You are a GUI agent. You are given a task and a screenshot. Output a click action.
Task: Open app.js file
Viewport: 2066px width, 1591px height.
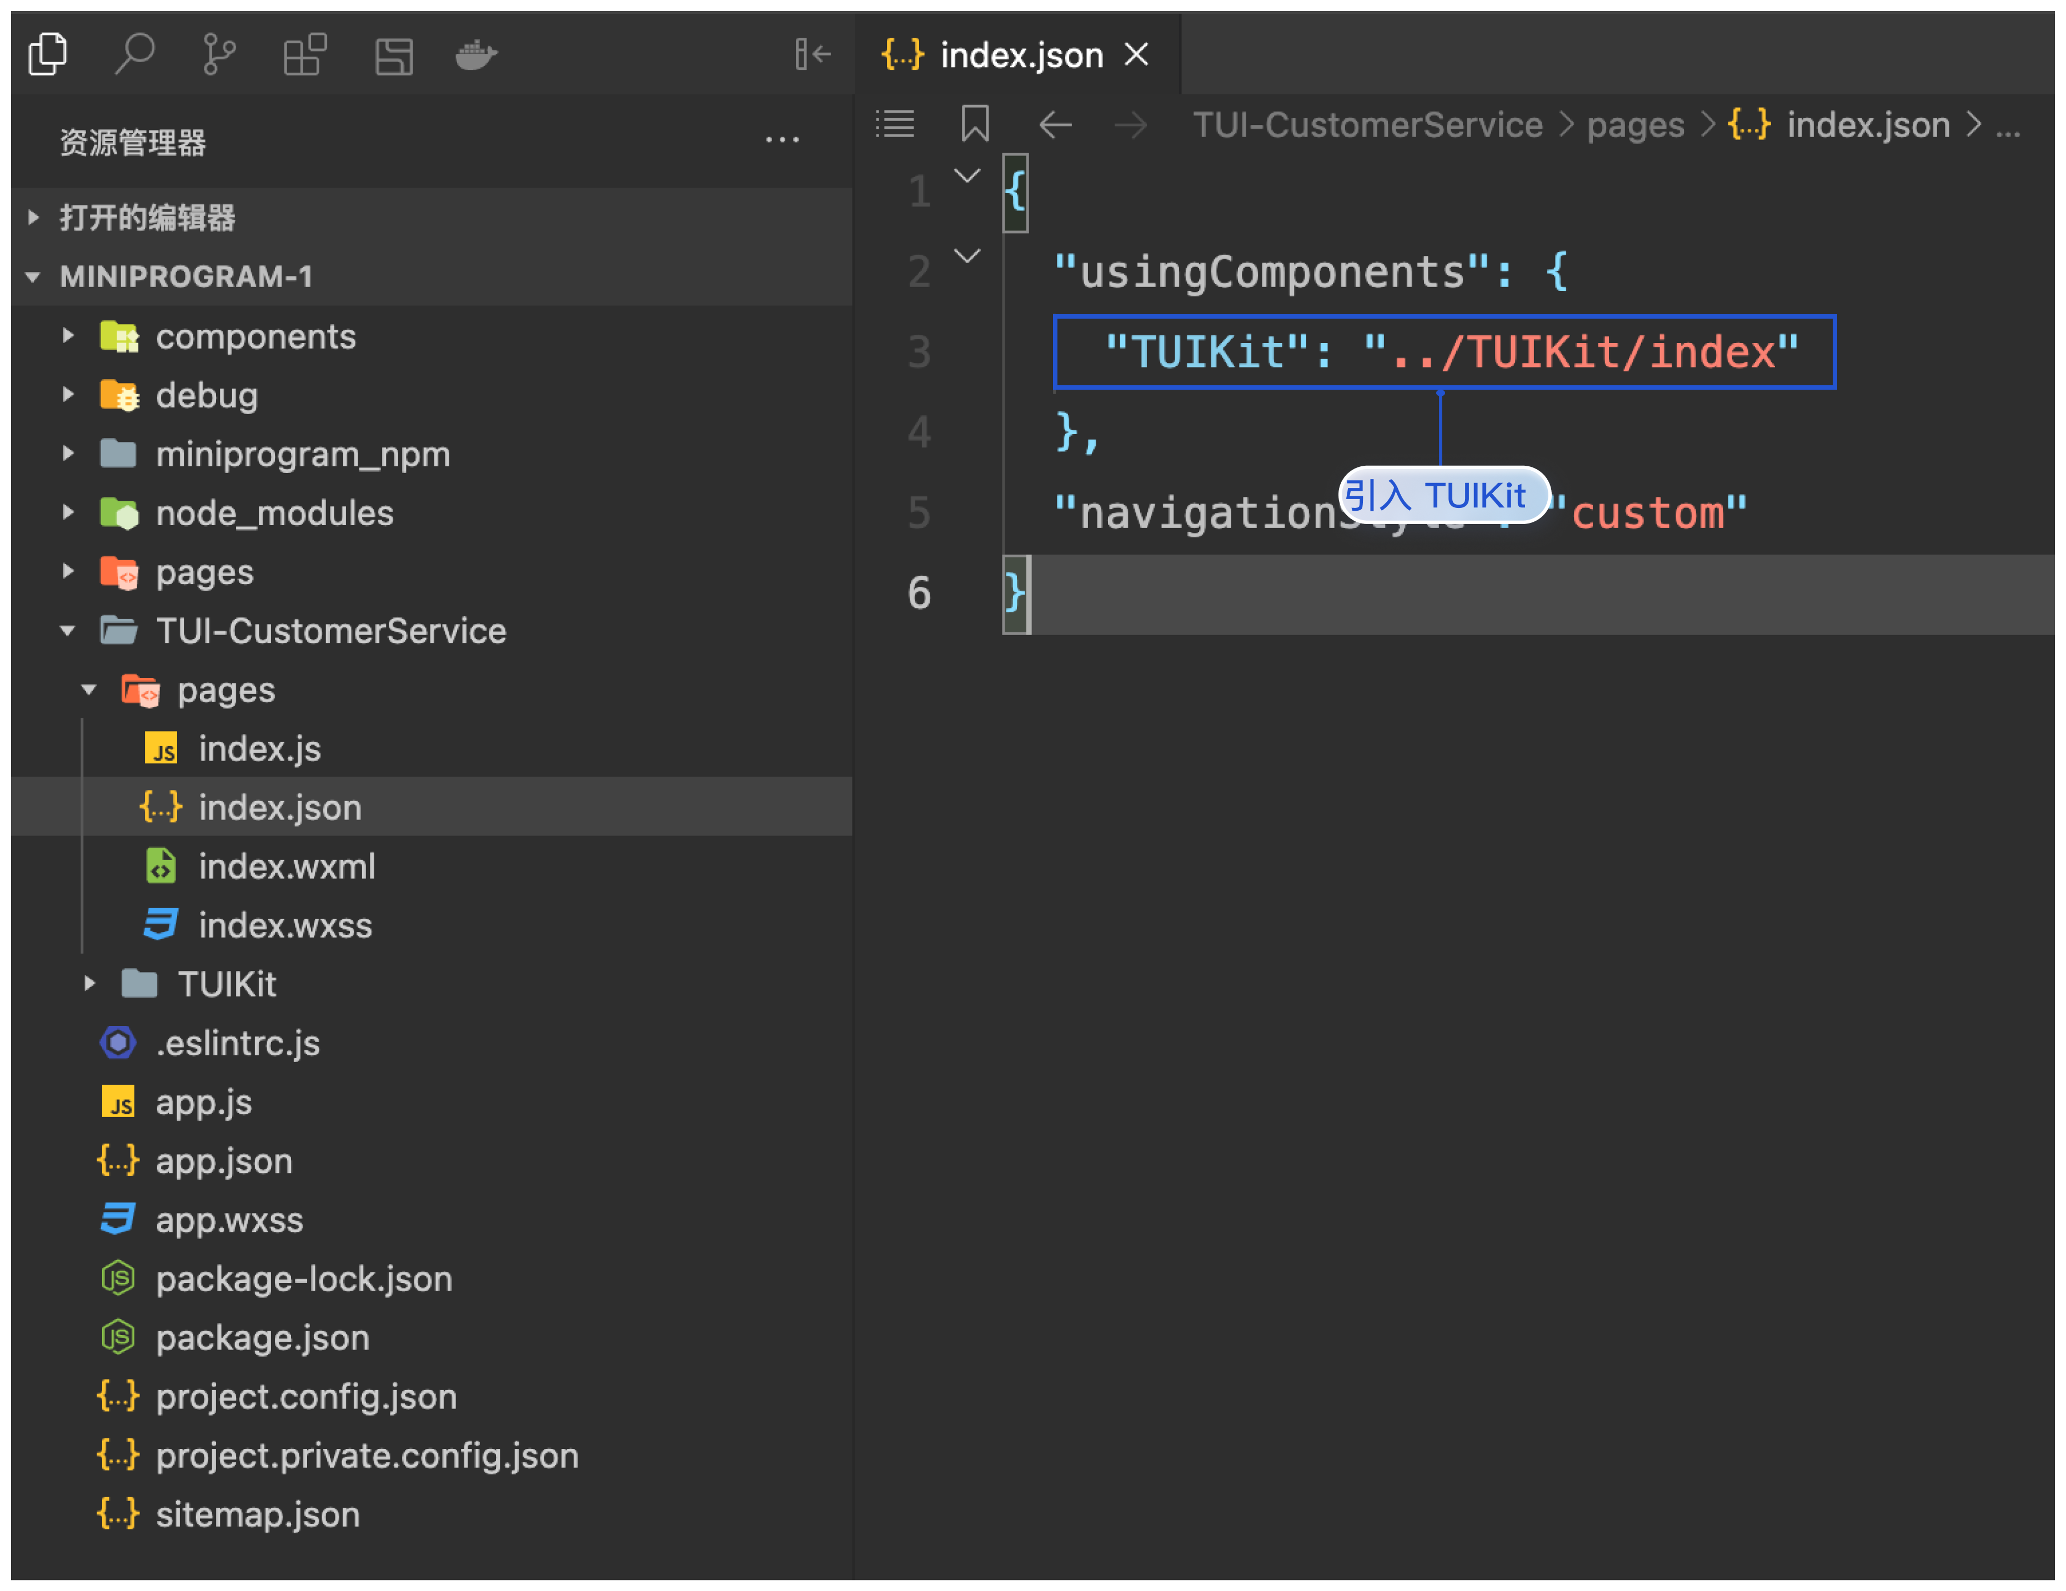203,1101
